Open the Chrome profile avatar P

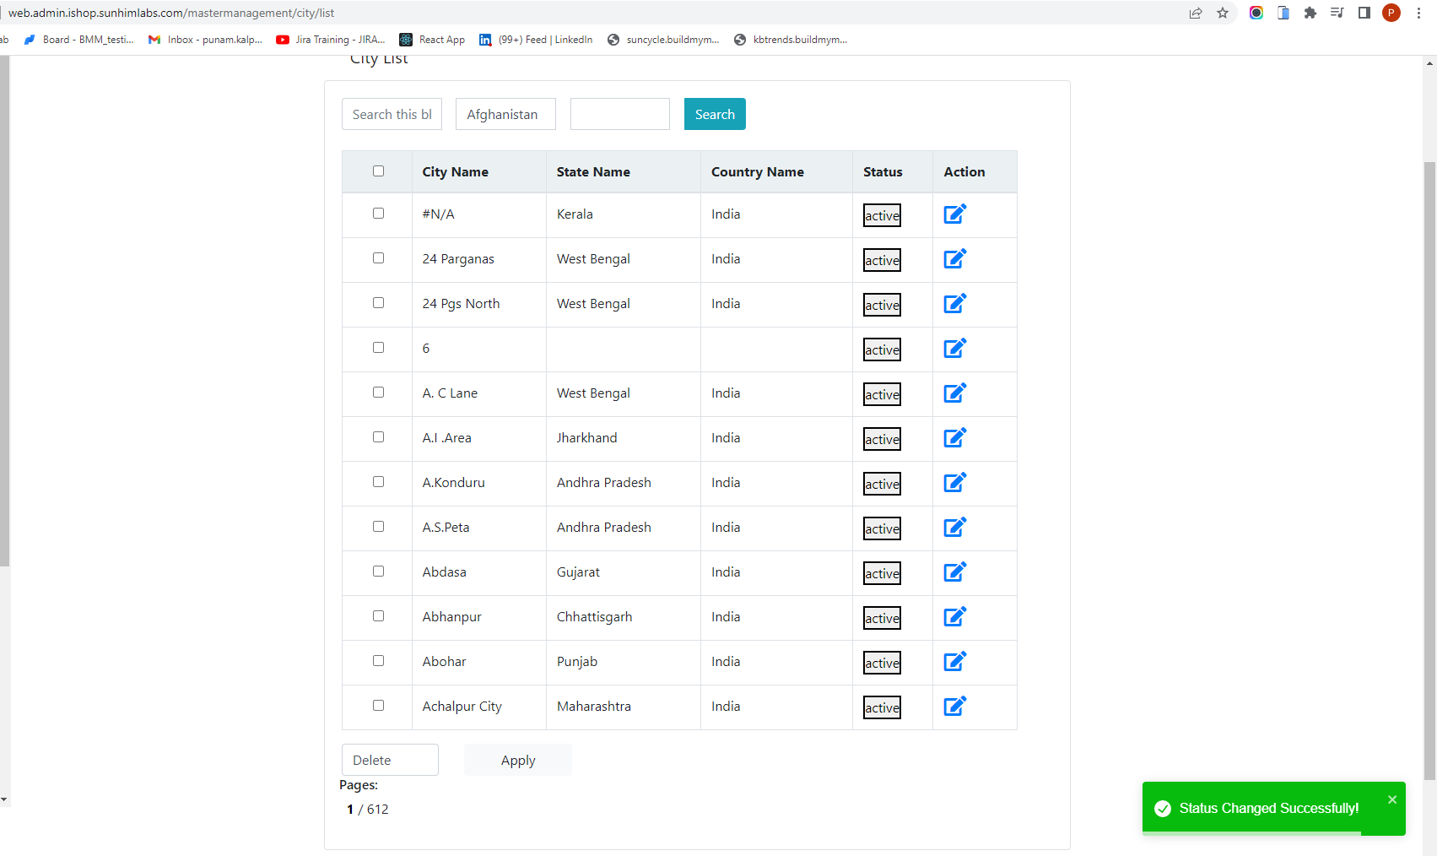click(1391, 13)
